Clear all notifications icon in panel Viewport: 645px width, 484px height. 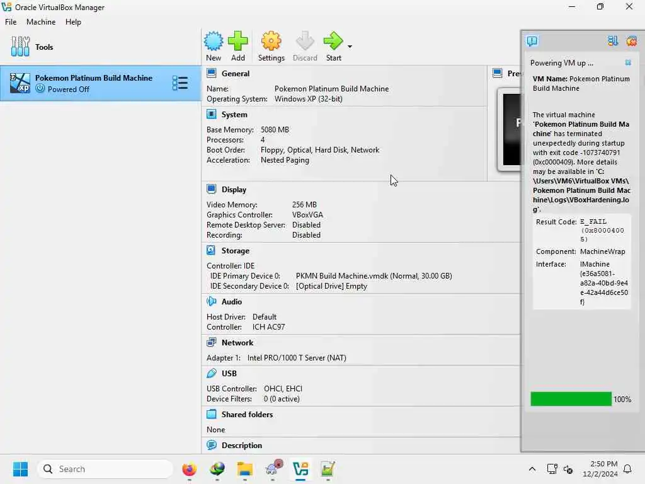point(631,41)
